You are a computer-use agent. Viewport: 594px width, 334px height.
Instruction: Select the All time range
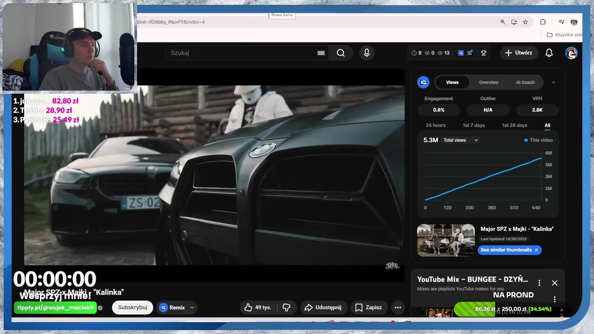548,125
